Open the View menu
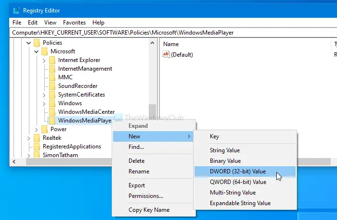 pos(50,23)
